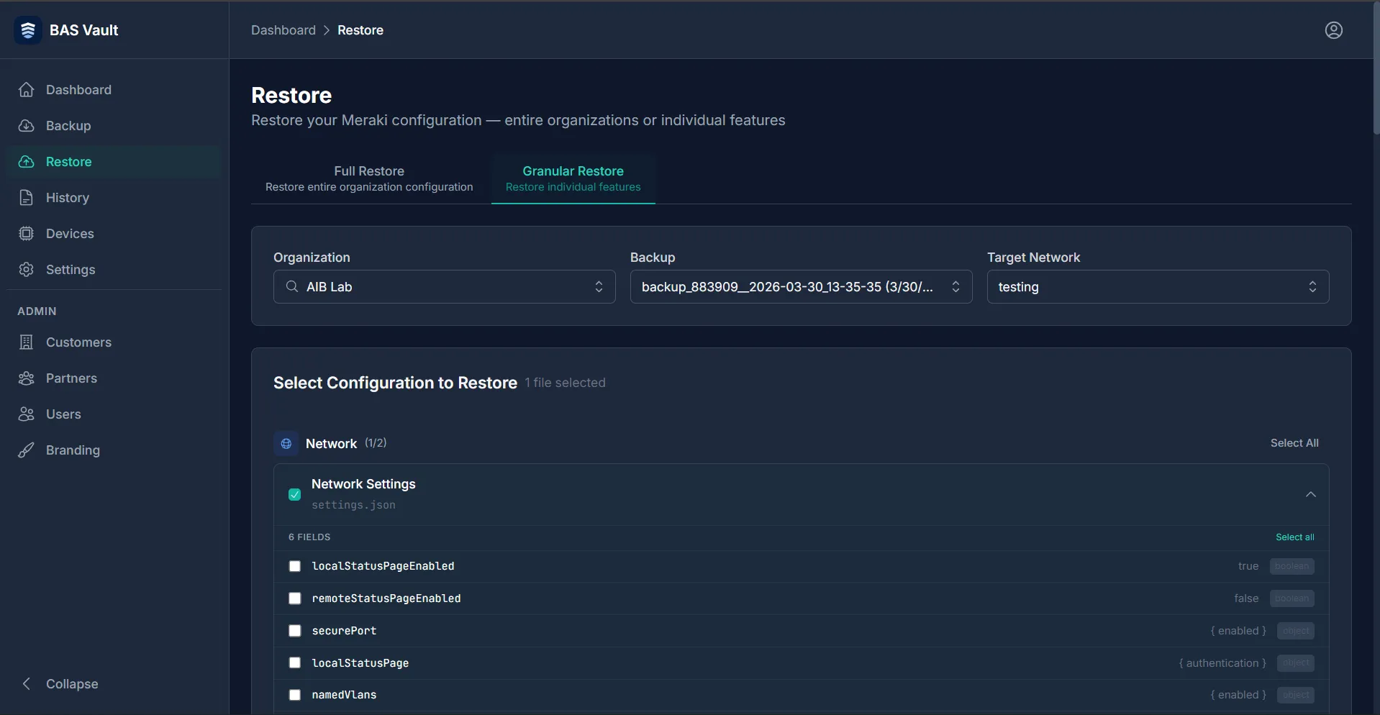Open Dashboard in the sidebar menu
Viewport: 1380px width, 715px height.
(x=113, y=90)
